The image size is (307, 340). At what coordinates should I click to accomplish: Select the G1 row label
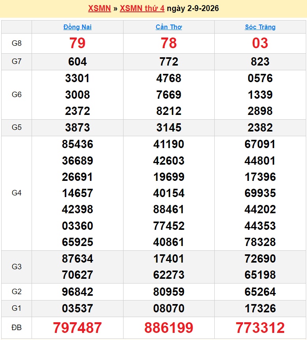tap(17, 308)
